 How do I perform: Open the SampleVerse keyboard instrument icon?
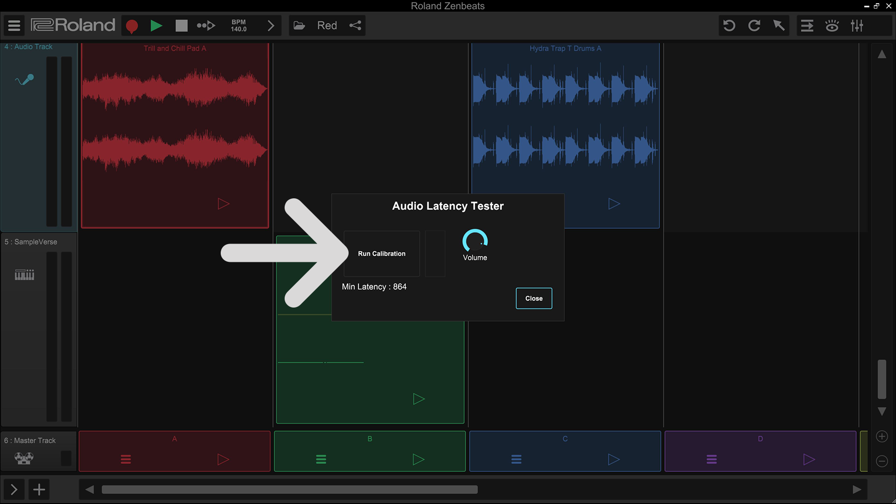(24, 275)
